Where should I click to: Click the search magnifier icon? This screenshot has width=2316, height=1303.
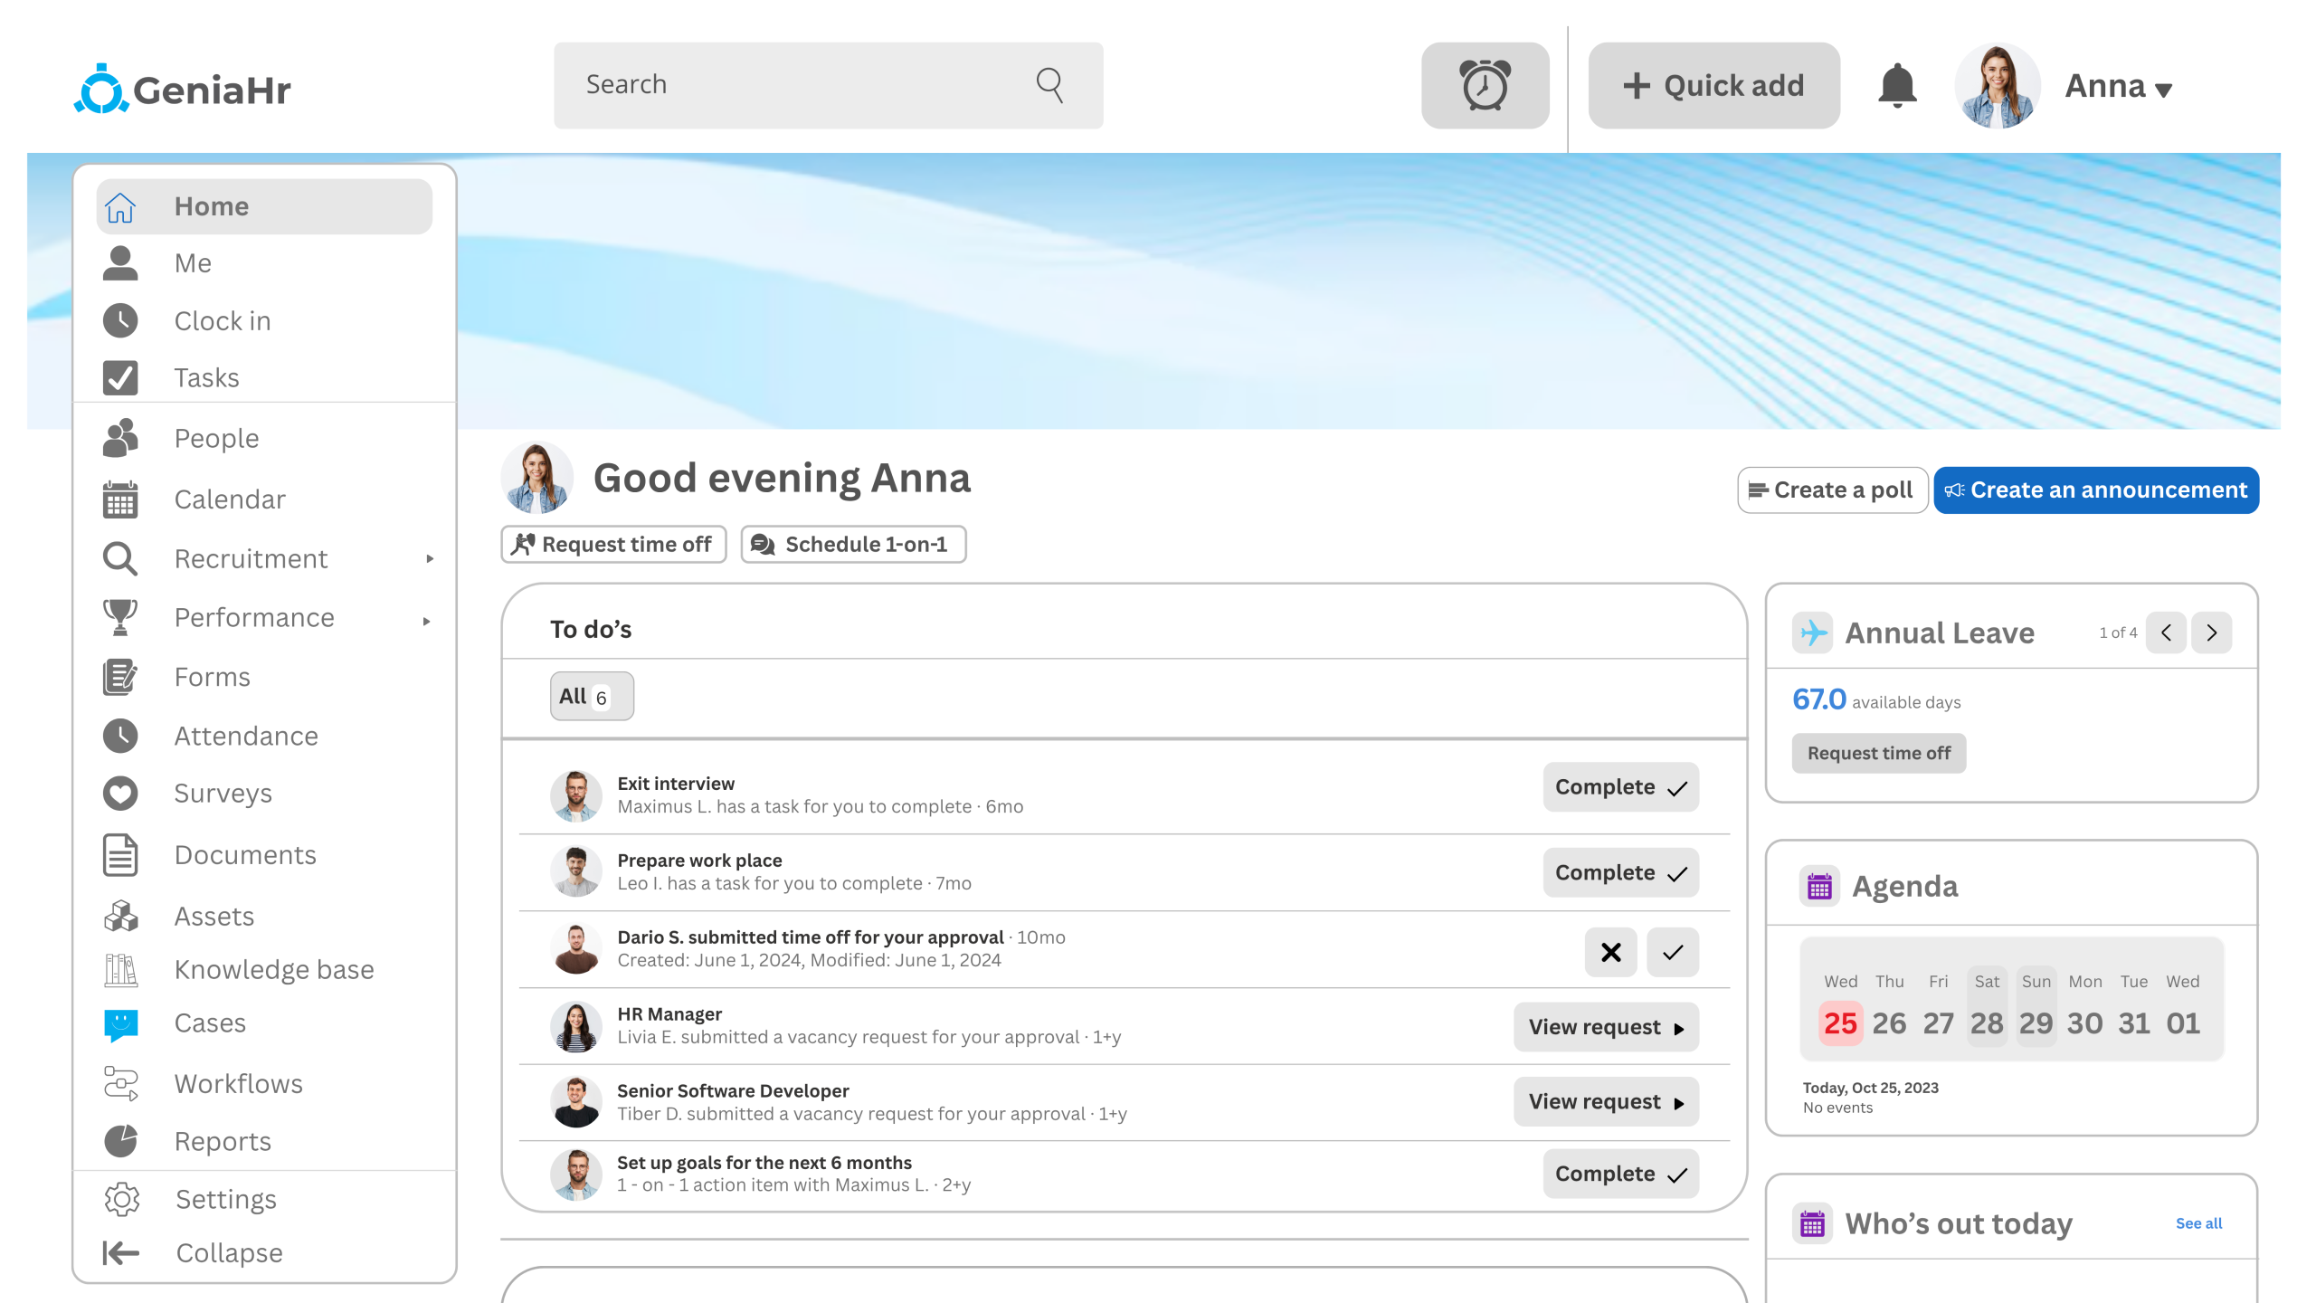coord(1049,85)
